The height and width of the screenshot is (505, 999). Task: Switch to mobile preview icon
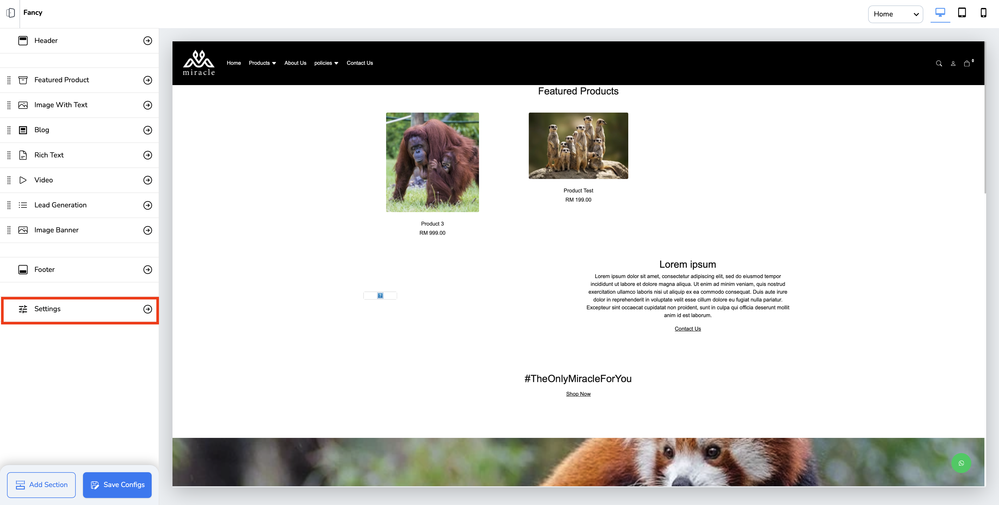pos(983,13)
